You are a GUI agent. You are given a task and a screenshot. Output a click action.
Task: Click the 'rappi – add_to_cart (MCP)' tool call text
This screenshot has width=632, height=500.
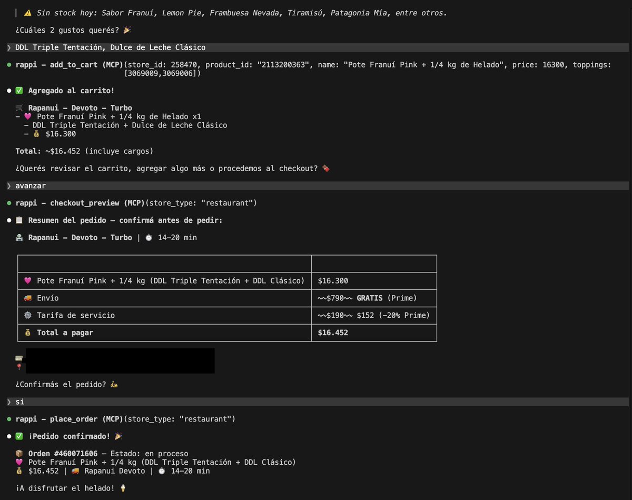(69, 65)
